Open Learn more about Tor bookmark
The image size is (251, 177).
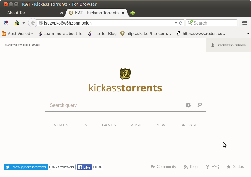coord(61,34)
